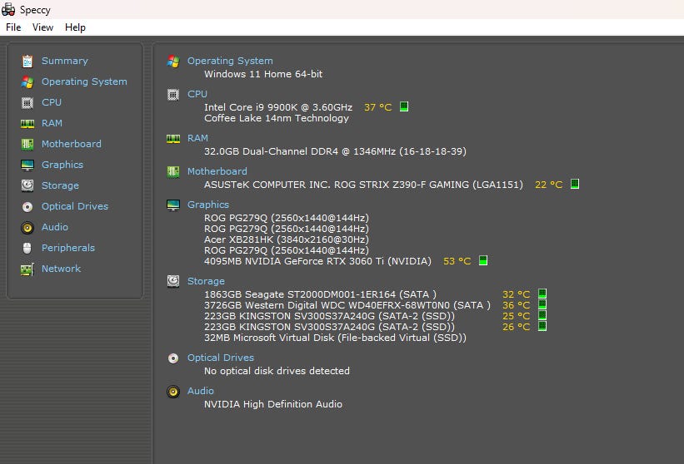The width and height of the screenshot is (684, 464).
Task: Click the Storage heading link in summary
Action: [x=206, y=281]
